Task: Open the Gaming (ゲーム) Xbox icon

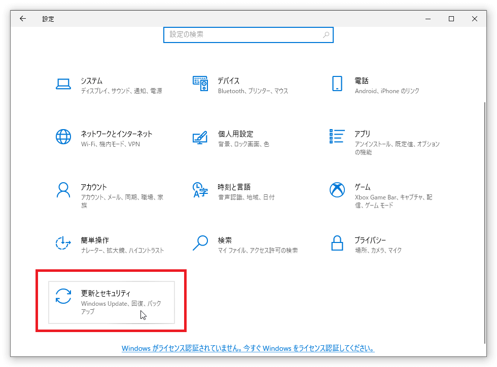Action: point(337,190)
